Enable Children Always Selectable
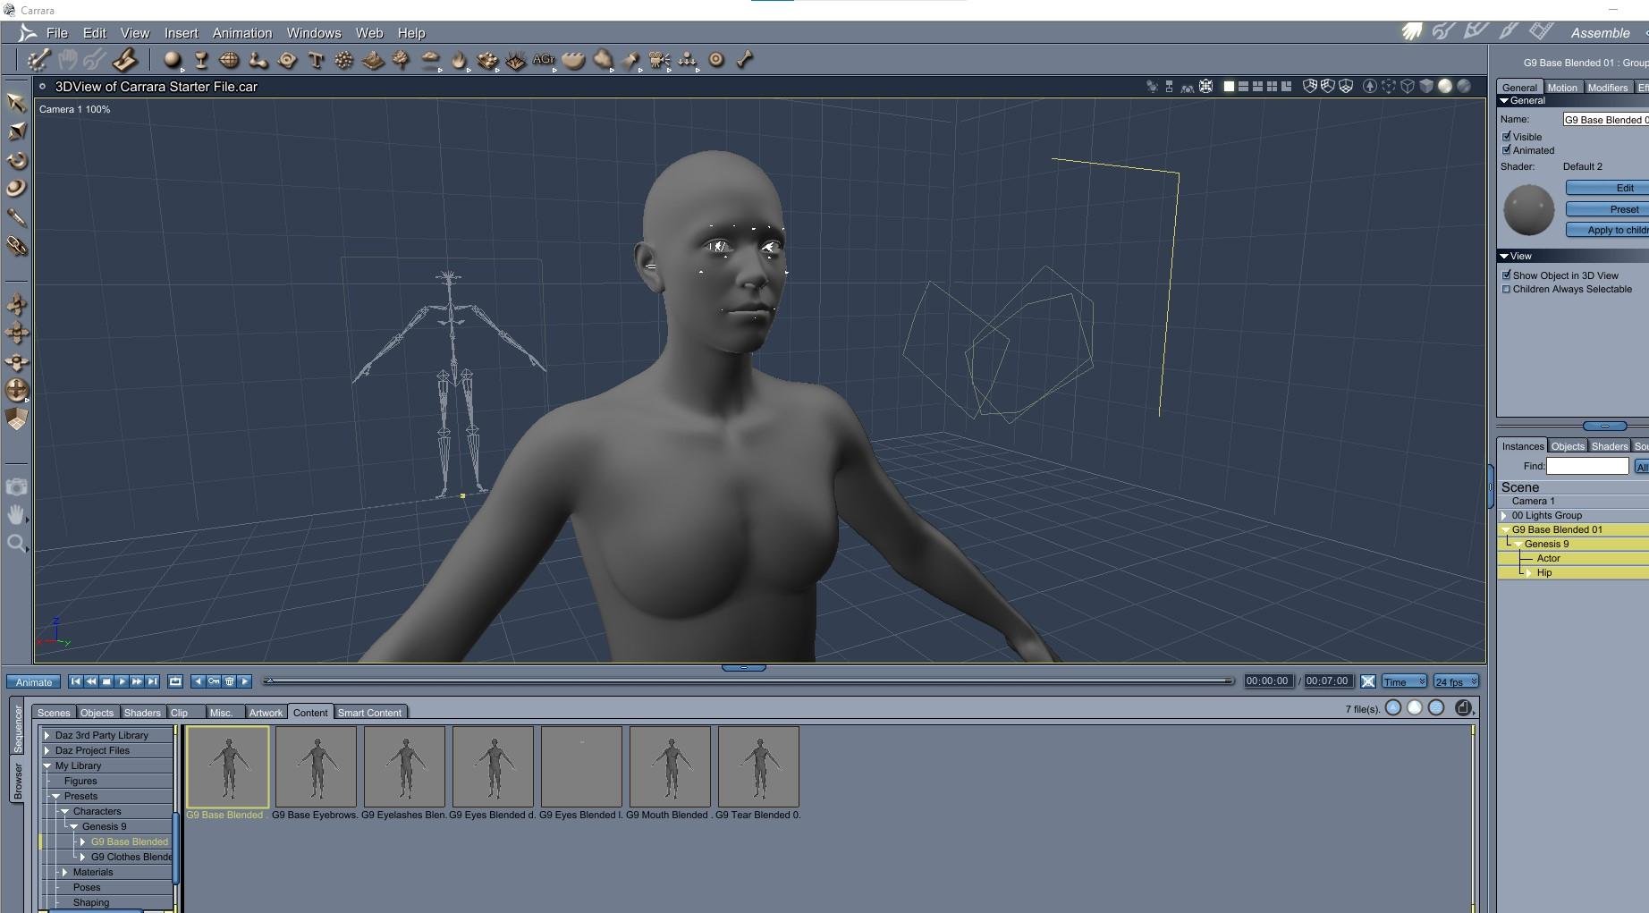The height and width of the screenshot is (913, 1649). 1507,289
